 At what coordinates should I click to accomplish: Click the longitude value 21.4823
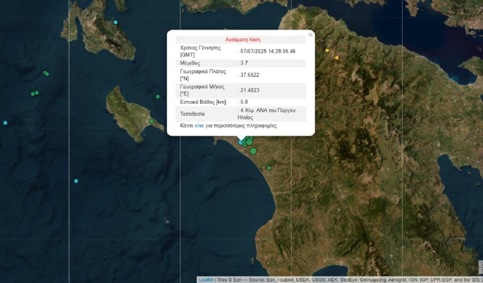click(x=250, y=90)
